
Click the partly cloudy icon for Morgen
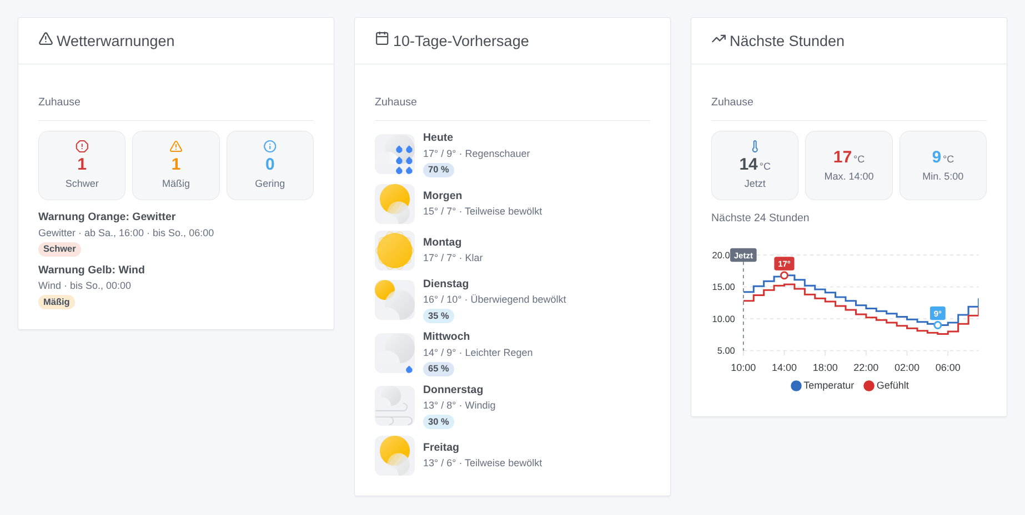(395, 204)
